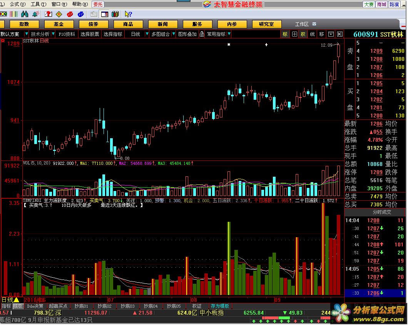
Task: Switch to the 超赢买点 tab
Action: click(x=58, y=306)
